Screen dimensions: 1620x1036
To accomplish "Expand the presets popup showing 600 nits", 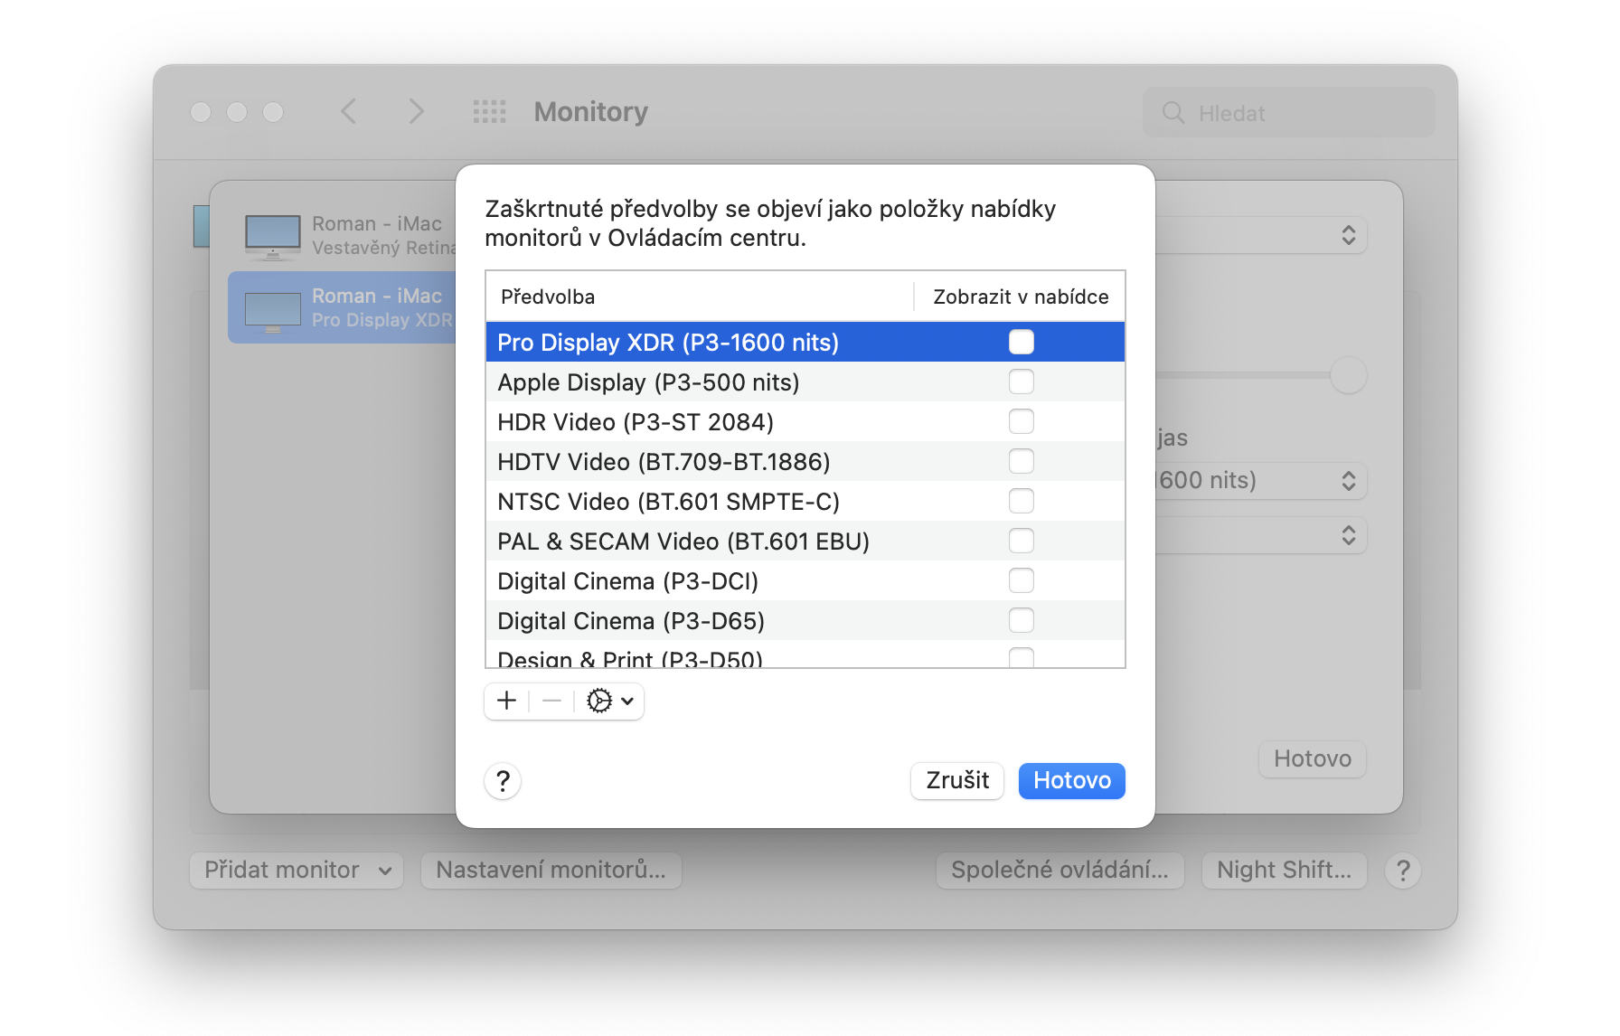I will coord(1262,481).
